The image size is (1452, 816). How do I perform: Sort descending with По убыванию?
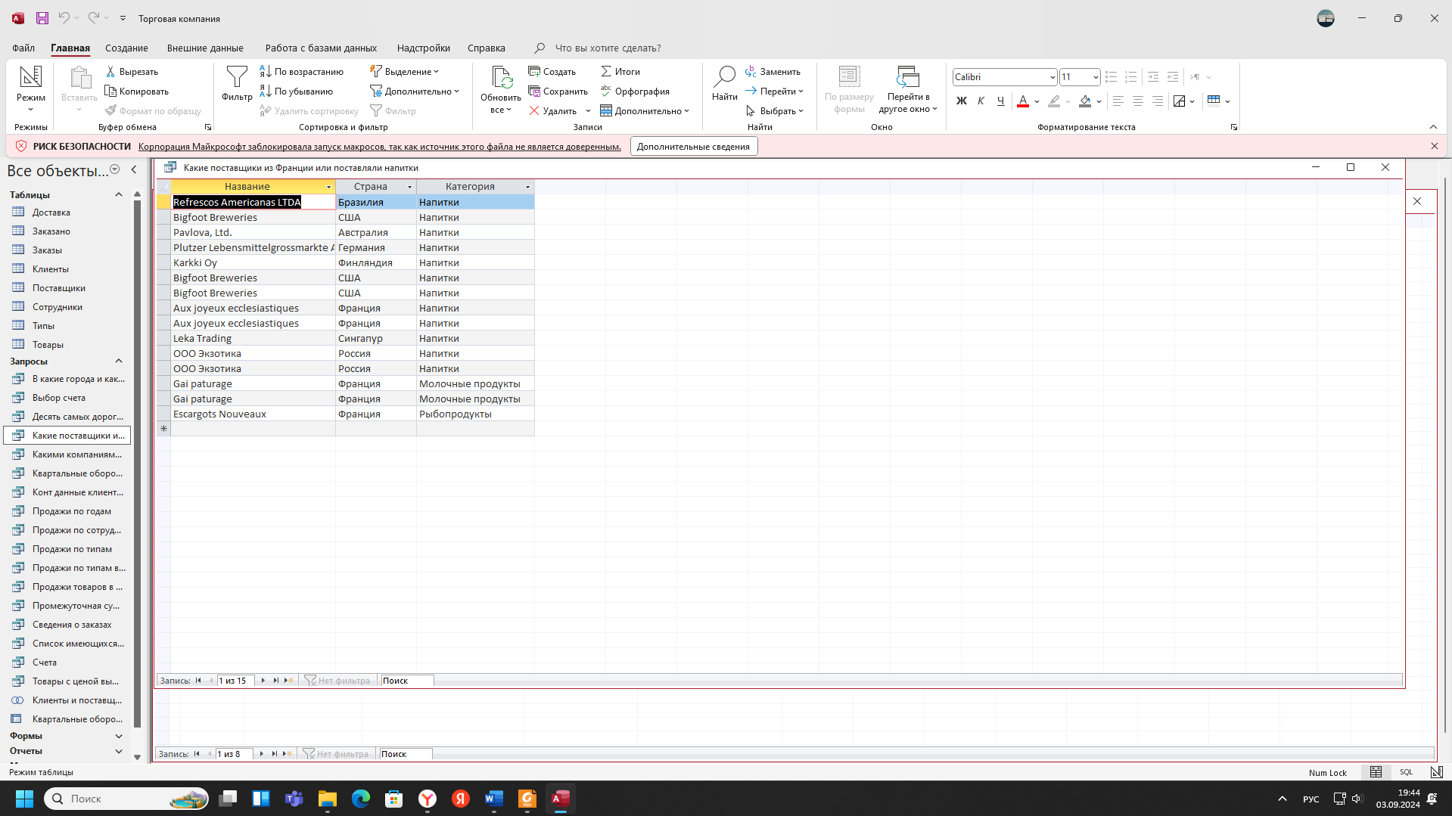click(x=297, y=92)
